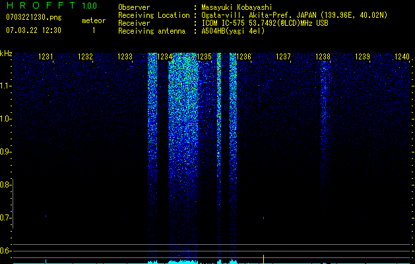
Task: Click the date stamp 07.03.22 12:30
Action: click(34, 30)
